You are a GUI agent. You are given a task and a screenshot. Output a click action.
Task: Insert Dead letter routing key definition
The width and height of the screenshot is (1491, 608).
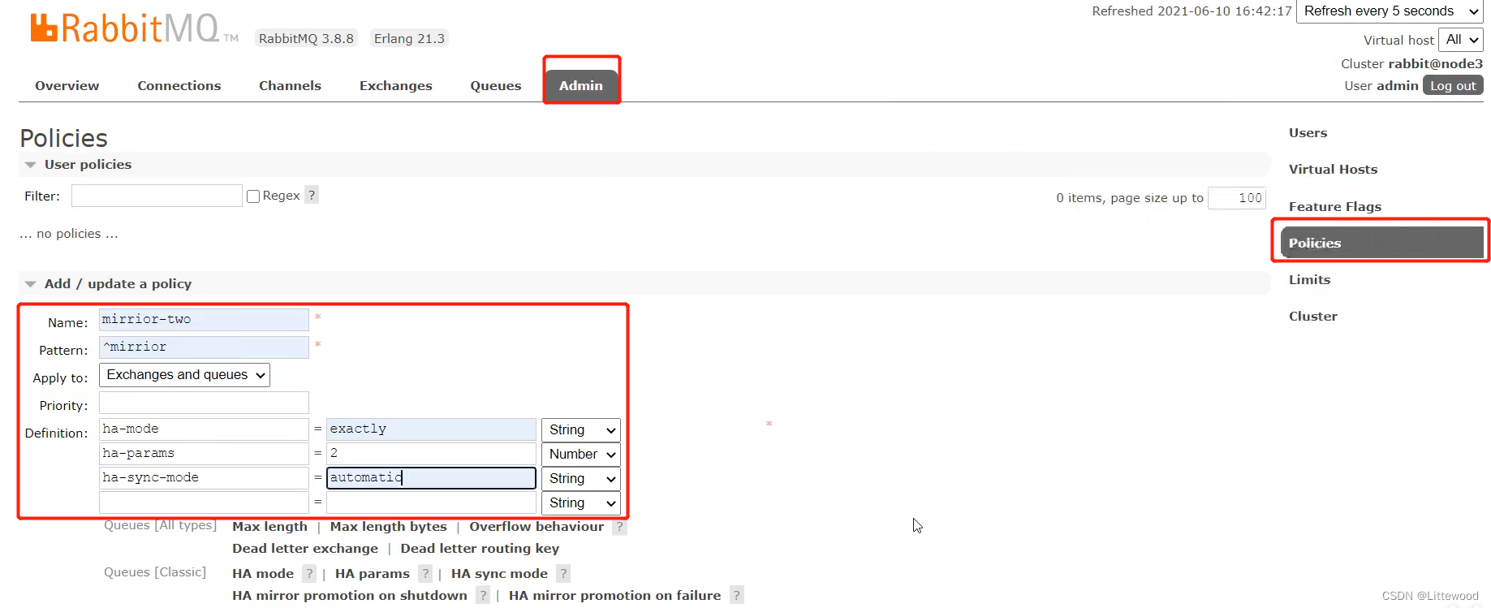click(480, 549)
